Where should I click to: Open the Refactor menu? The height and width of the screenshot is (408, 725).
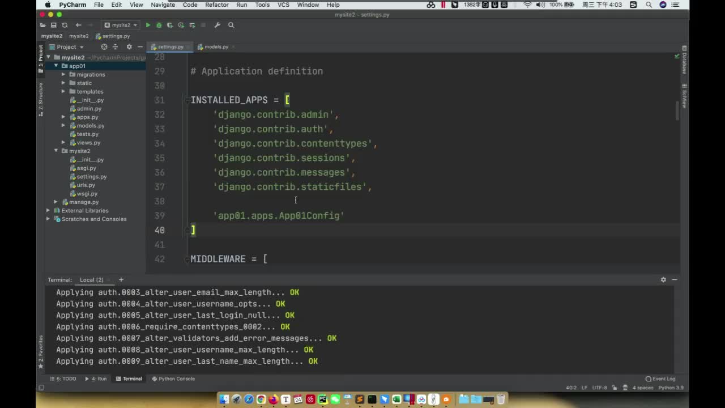(217, 5)
